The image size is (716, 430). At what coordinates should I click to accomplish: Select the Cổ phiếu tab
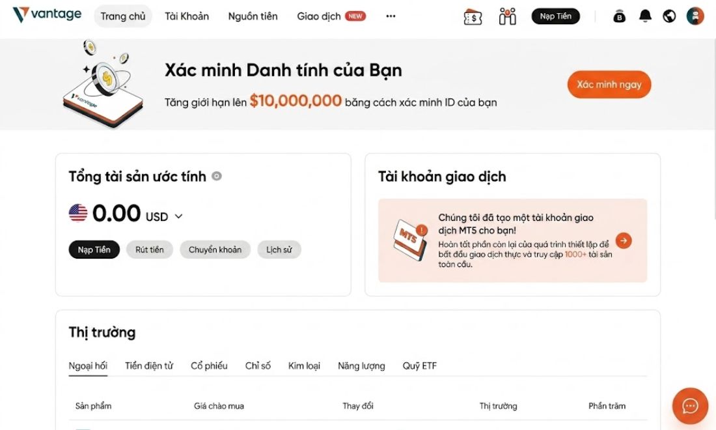[209, 366]
